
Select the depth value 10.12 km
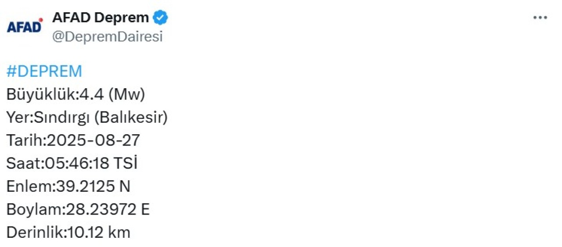[x=97, y=233]
